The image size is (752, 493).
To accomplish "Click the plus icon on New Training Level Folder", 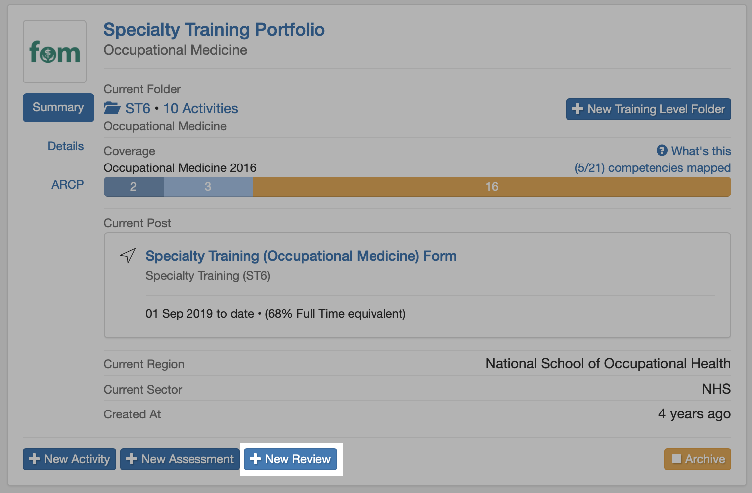I will click(577, 109).
